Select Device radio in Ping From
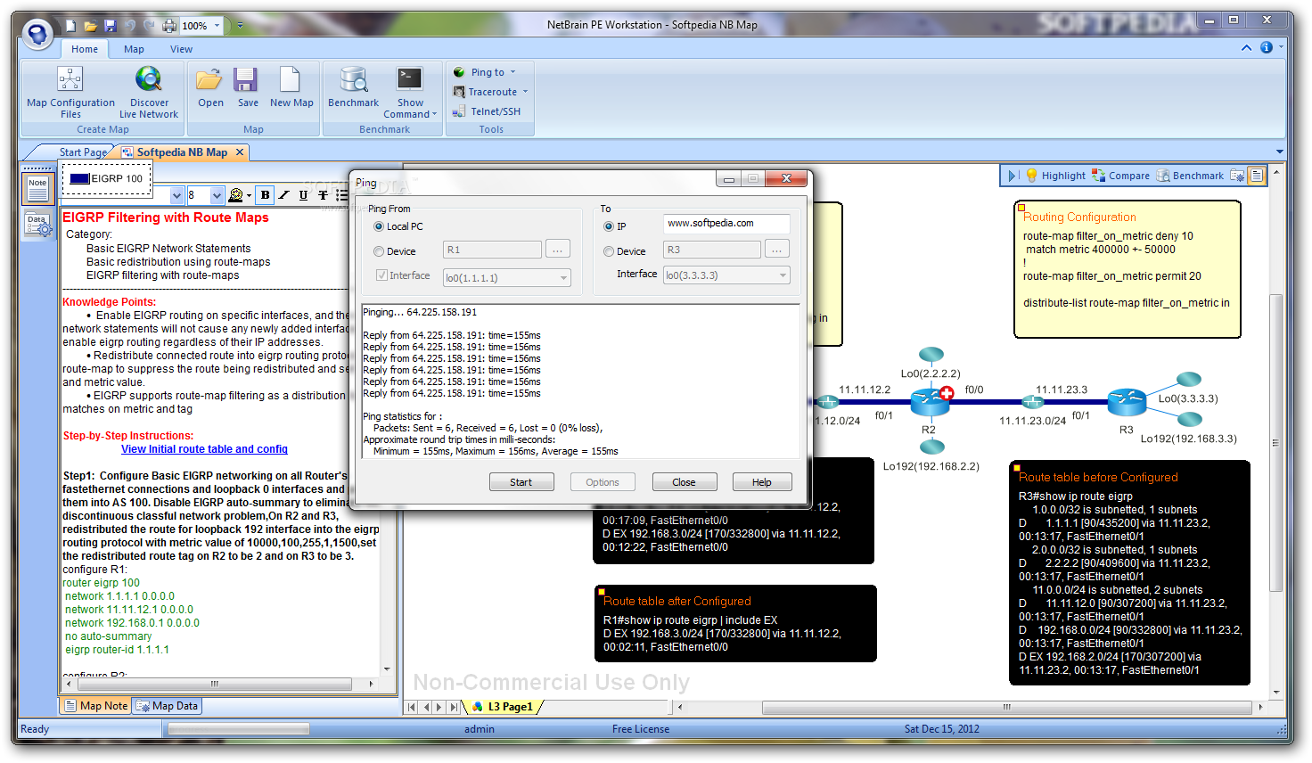Viewport: 1312px width, 763px height. pyautogui.click(x=379, y=251)
